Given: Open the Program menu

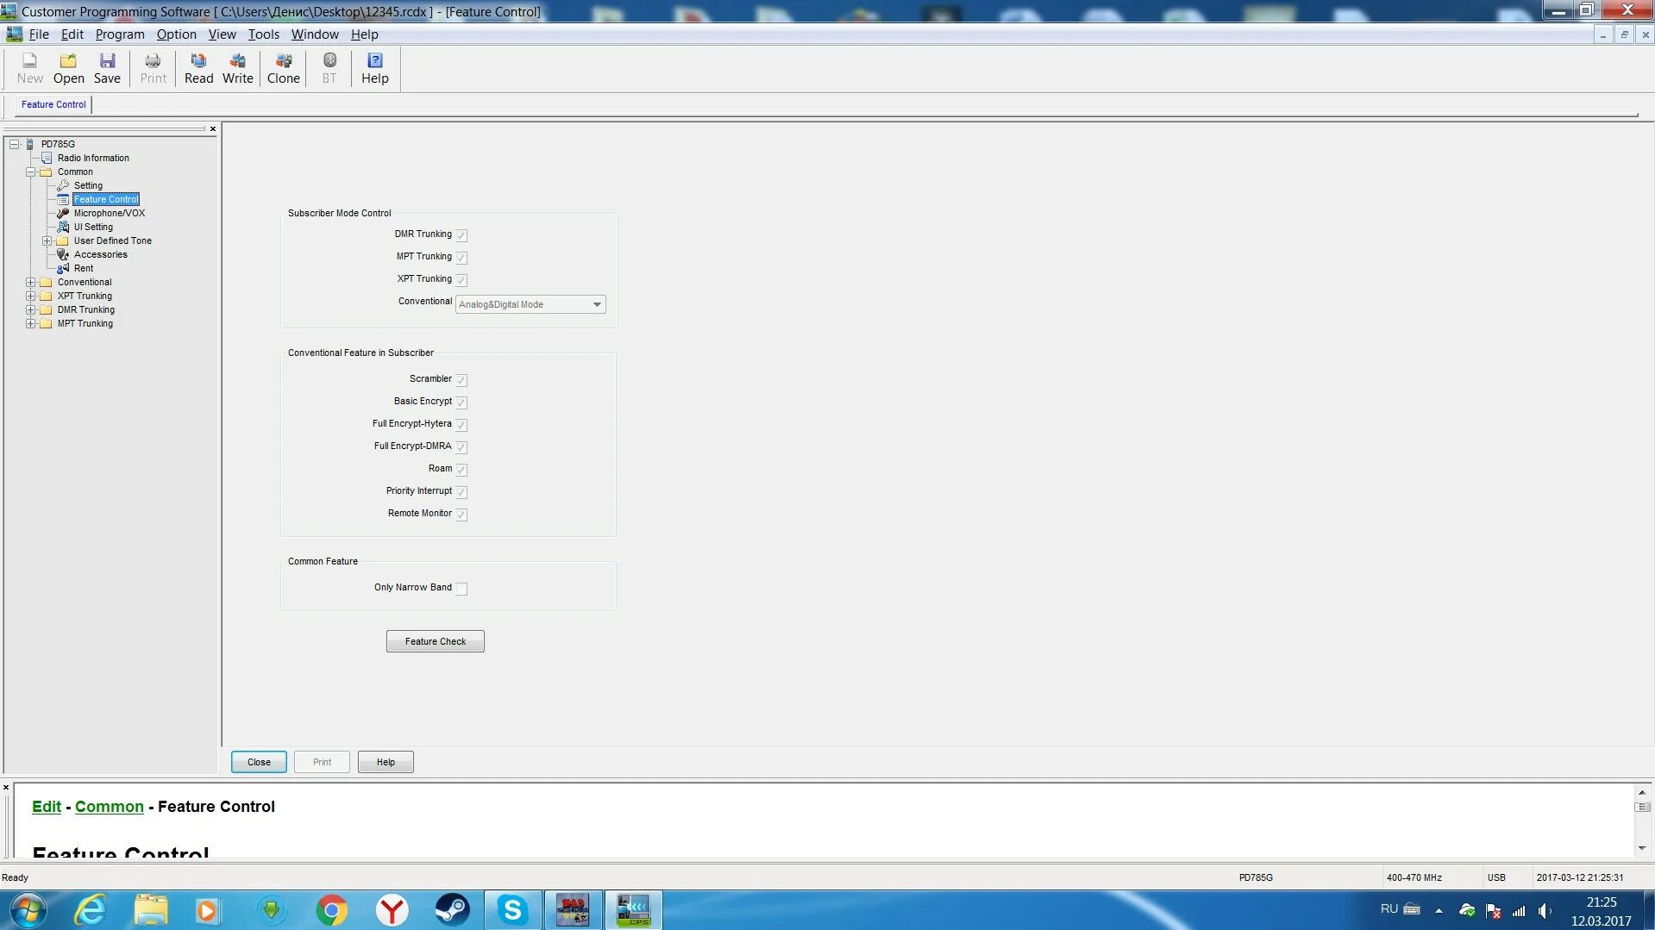Looking at the screenshot, I should (120, 34).
